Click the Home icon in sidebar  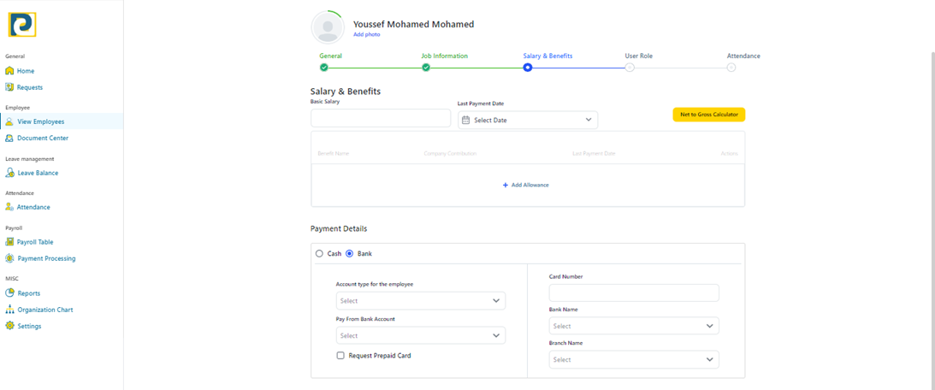(x=9, y=71)
